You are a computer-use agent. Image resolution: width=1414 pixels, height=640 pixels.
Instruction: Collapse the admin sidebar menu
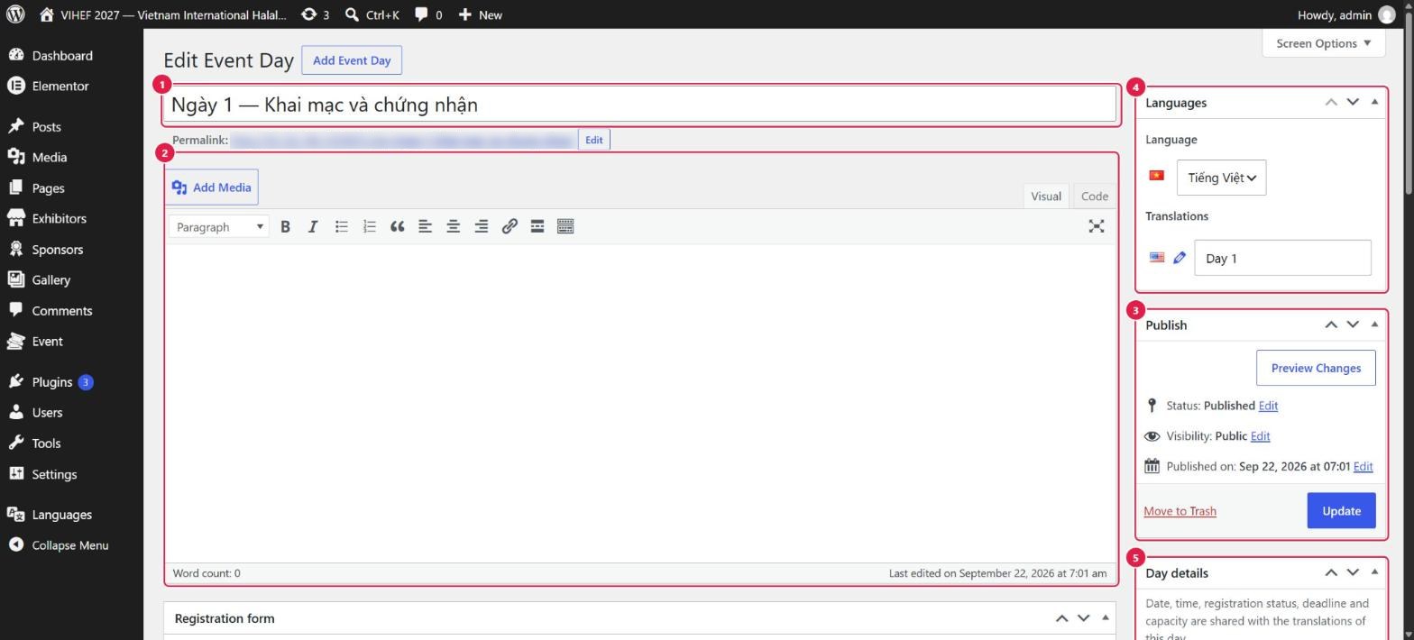(x=69, y=545)
